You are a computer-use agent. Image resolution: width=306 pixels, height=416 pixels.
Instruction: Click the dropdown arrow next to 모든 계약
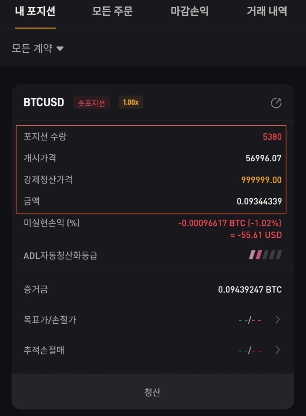[60, 49]
